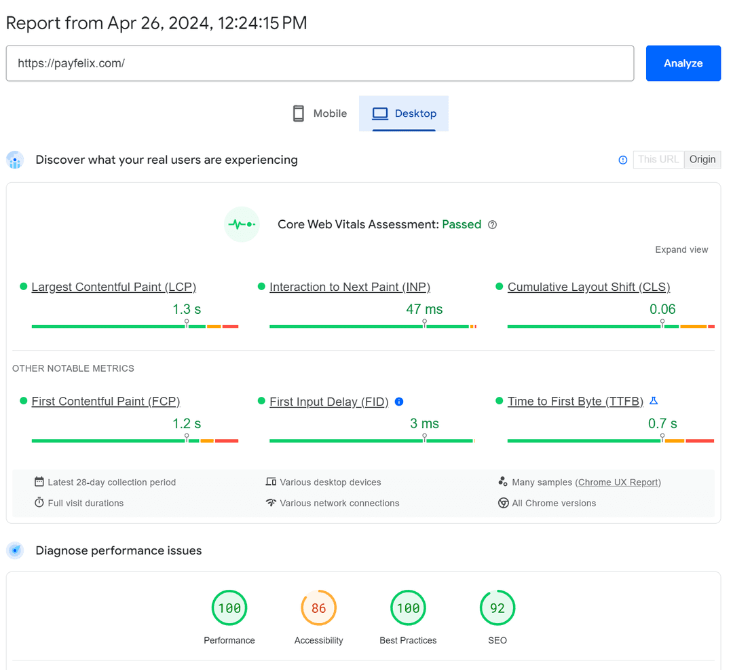This screenshot has width=733, height=670.
Task: Click Full visit durations text
Action: 86,503
